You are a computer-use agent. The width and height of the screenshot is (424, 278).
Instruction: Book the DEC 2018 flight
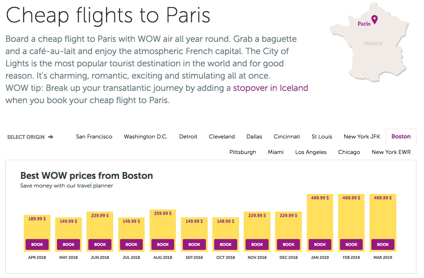288,244
